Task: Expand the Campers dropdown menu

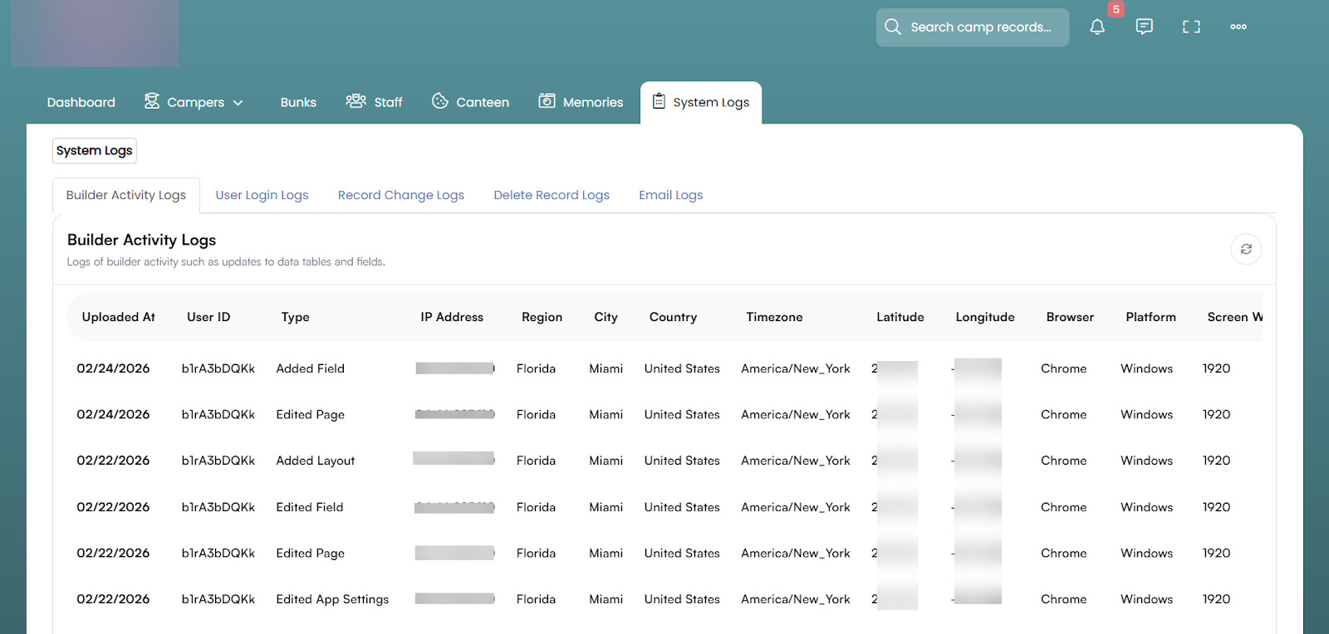Action: click(x=238, y=103)
